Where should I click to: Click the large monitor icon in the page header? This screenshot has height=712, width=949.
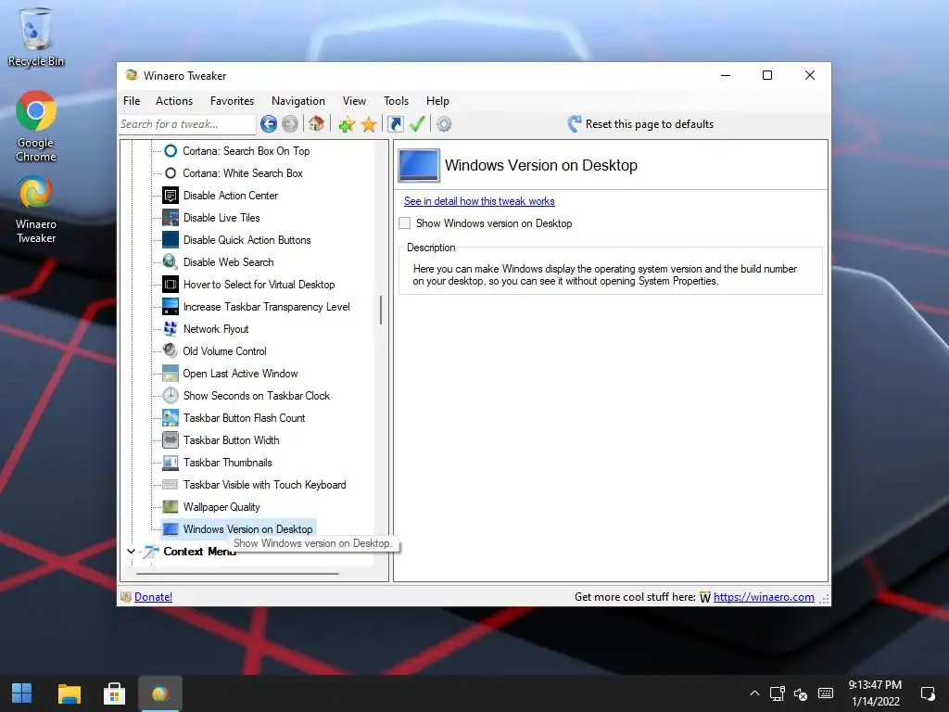pyautogui.click(x=419, y=165)
